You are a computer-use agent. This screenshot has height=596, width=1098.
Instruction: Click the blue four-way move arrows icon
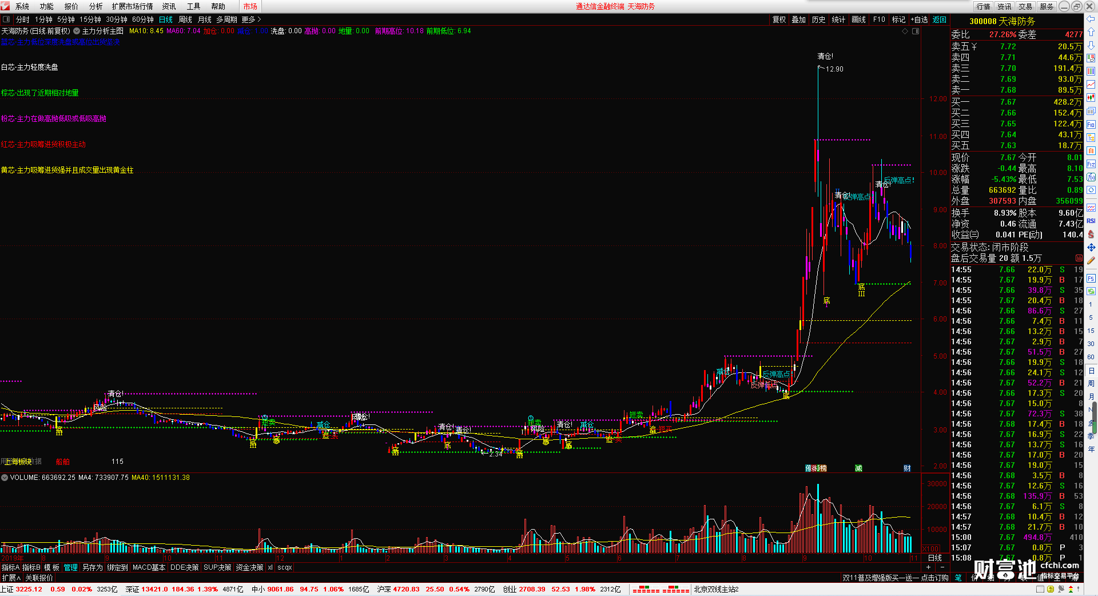click(x=1091, y=247)
